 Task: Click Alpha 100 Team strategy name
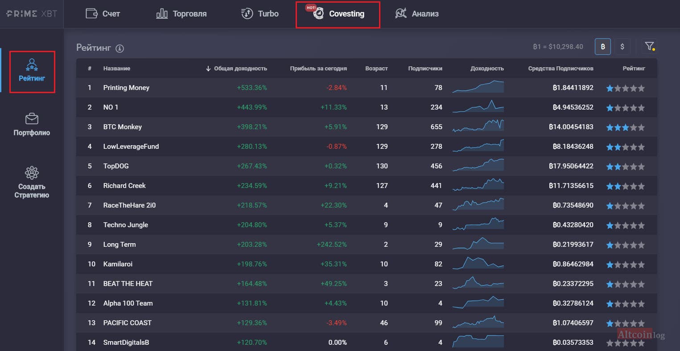click(128, 303)
